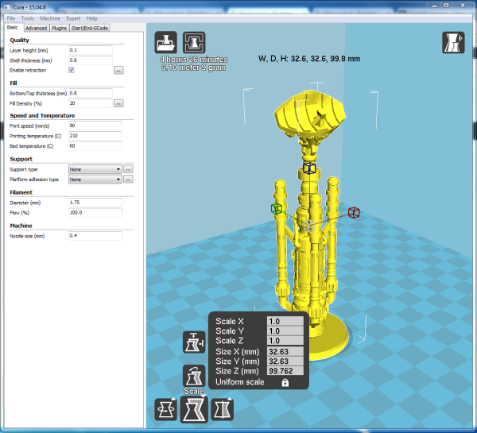Click the save toolpath icon
This screenshot has width=477, height=433.
coord(195,43)
